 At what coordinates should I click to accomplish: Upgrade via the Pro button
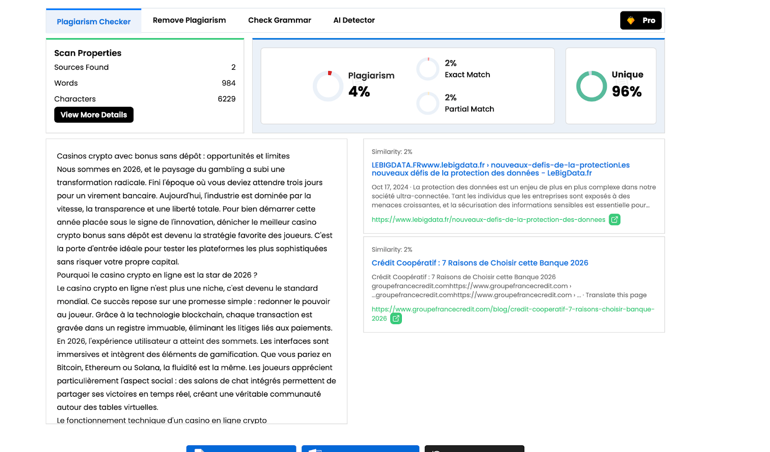641,20
